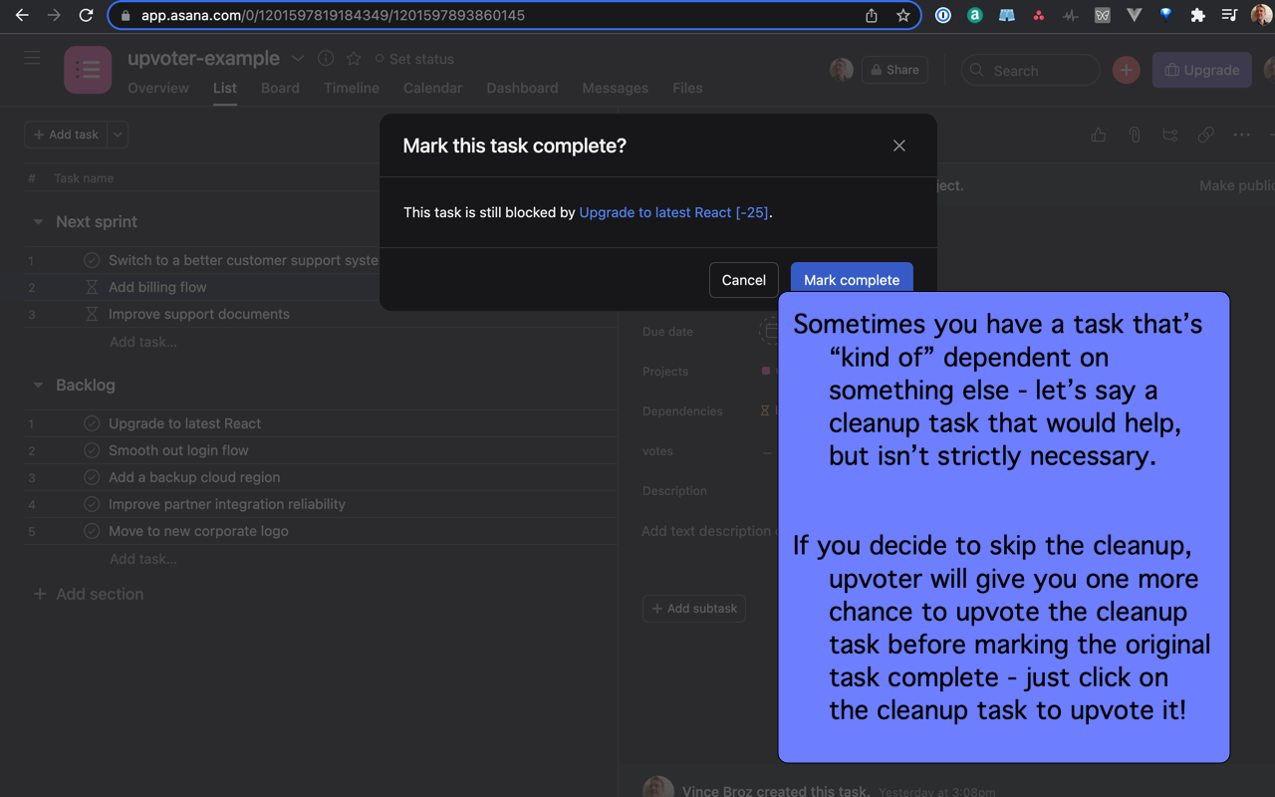The image size is (1275, 797).
Task: Click the upvoter-example project icon
Action: click(88, 70)
